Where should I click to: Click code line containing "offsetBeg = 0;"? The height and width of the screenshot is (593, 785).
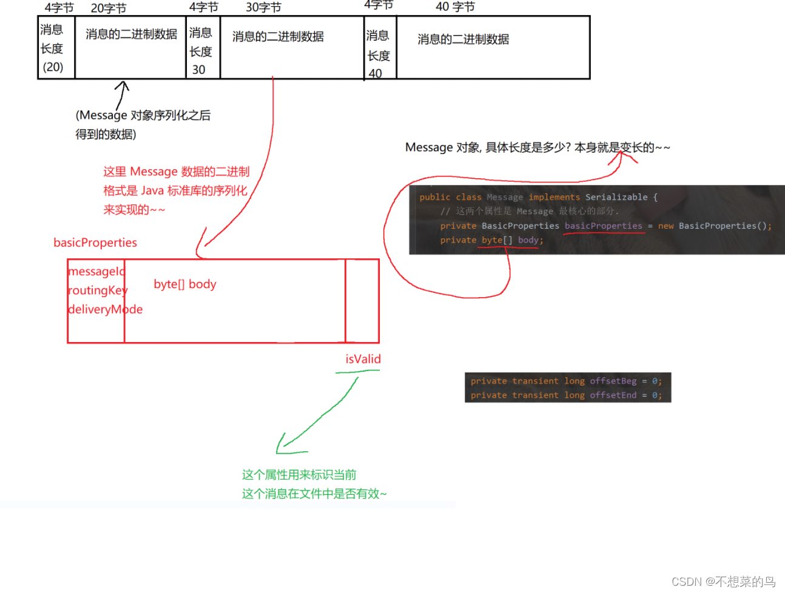click(567, 381)
